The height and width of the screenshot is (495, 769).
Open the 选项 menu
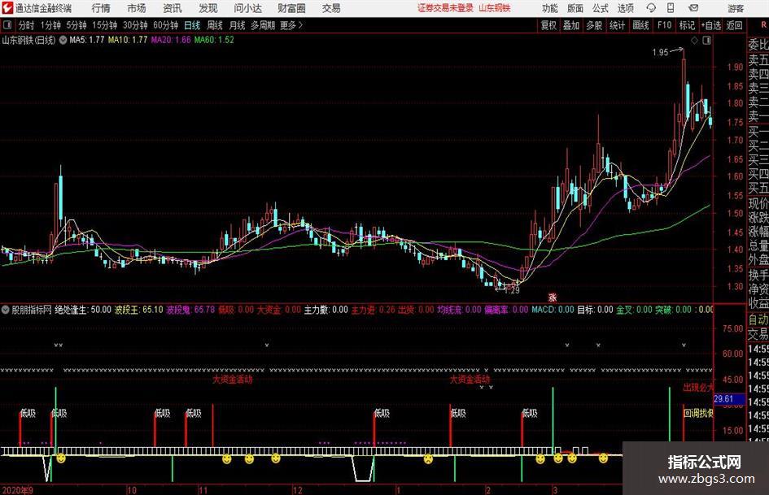pyautogui.click(x=626, y=8)
